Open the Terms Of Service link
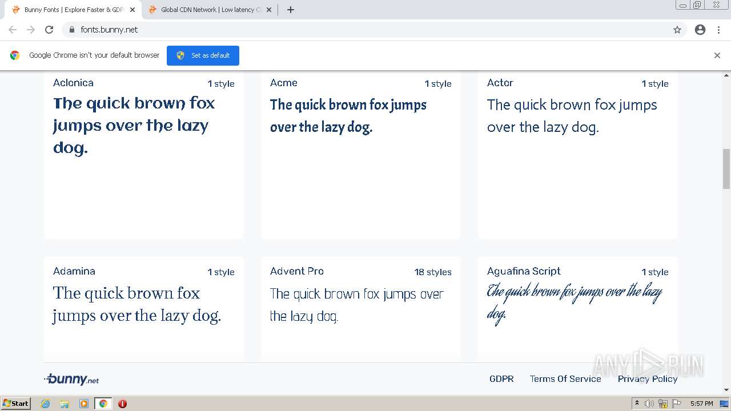731x411 pixels. [x=565, y=378]
